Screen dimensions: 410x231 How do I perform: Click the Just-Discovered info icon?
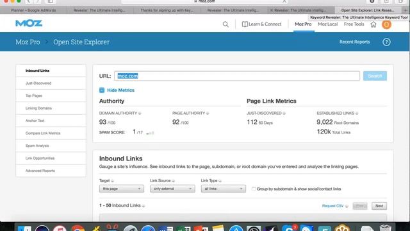pos(284,114)
